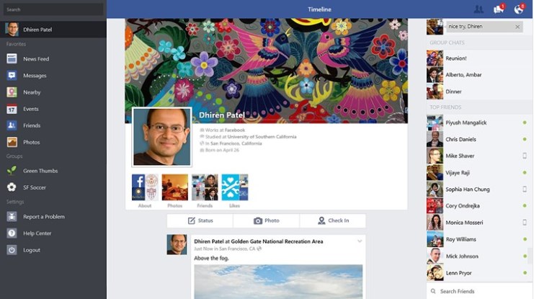The width and height of the screenshot is (534, 299).
Task: Open the globe notifications icon
Action: (519, 9)
